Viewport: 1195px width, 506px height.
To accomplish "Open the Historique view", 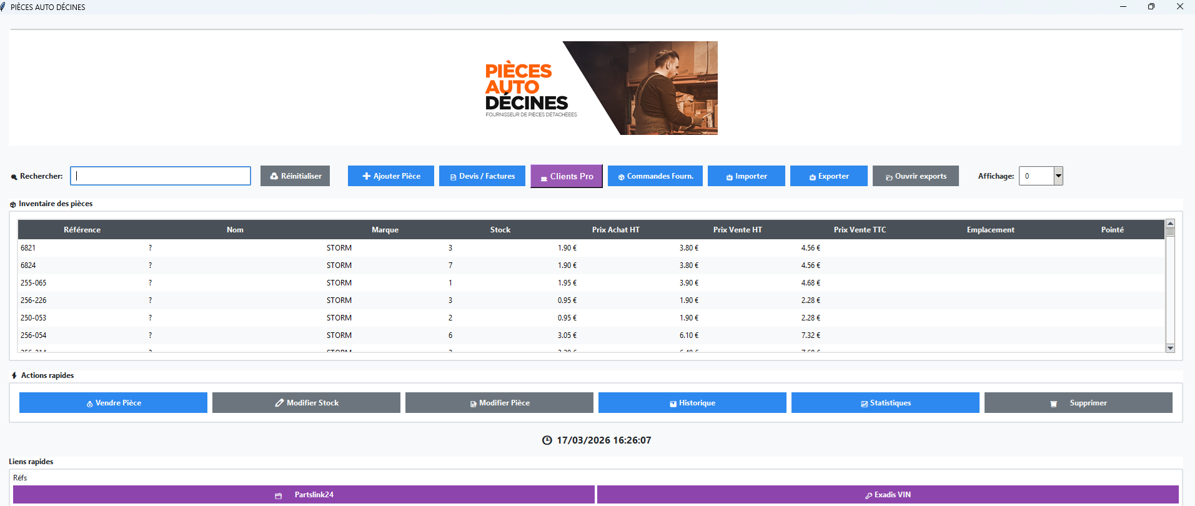I will tap(692, 403).
